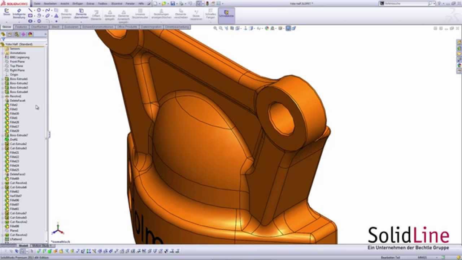Click the Elemente übernehmen tool
The height and width of the screenshot is (260, 462).
81,14
